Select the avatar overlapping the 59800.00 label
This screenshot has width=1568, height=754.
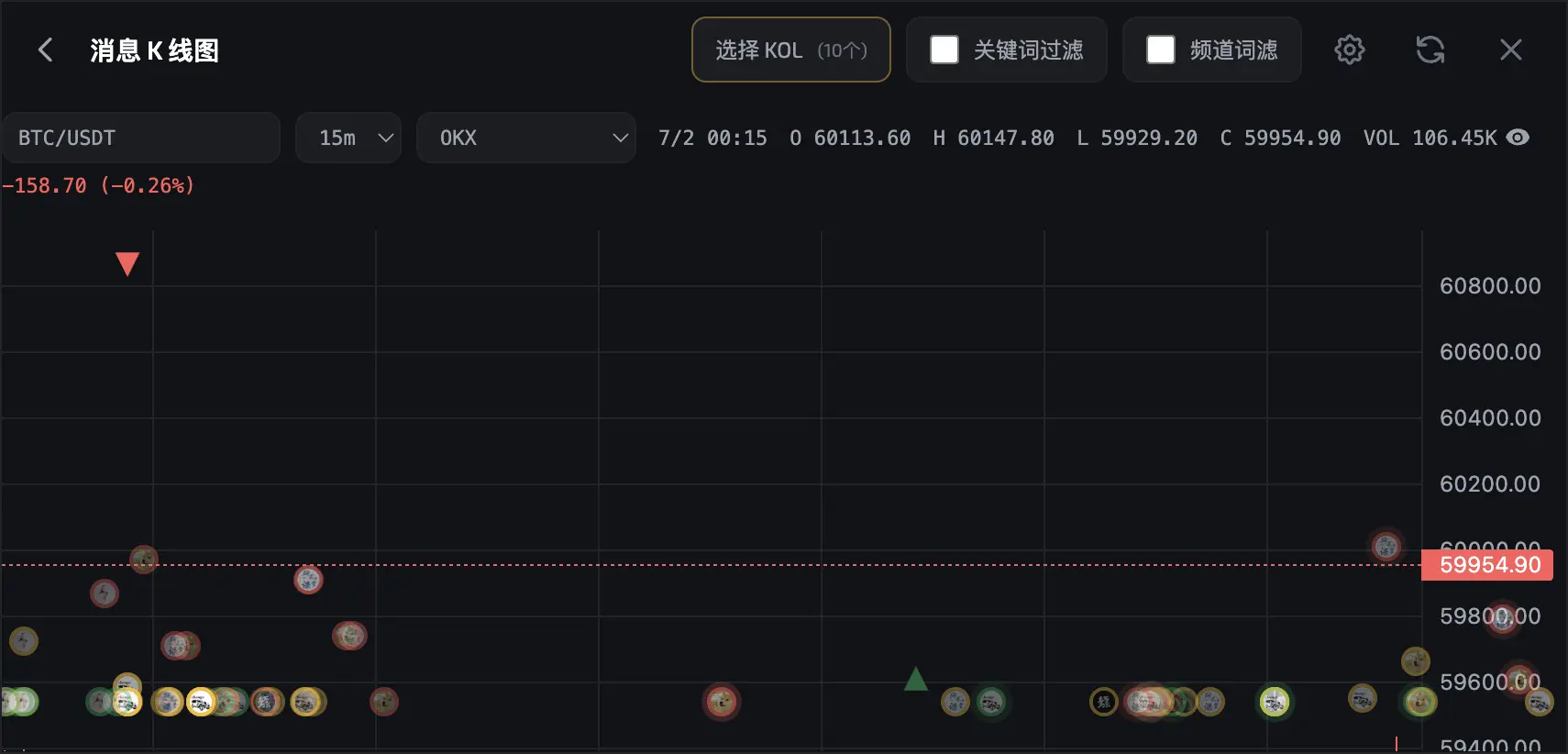pyautogui.click(x=1502, y=618)
